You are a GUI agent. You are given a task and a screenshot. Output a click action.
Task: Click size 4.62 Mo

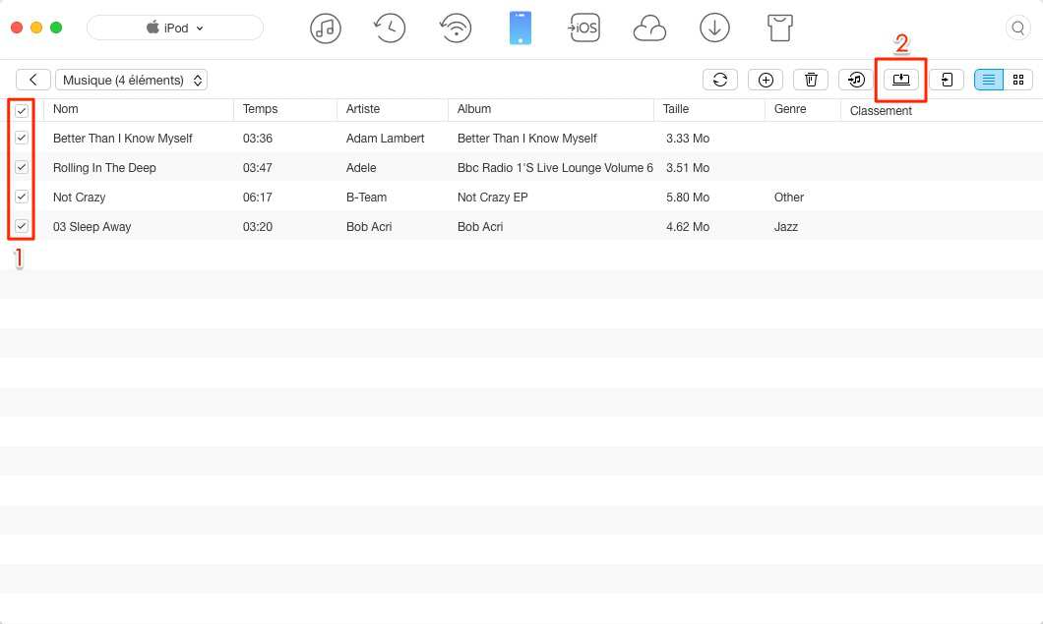(x=688, y=227)
